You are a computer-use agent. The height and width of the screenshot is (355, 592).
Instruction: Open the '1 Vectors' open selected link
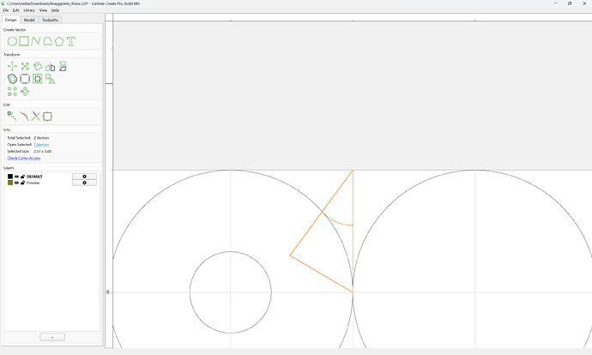click(x=41, y=145)
